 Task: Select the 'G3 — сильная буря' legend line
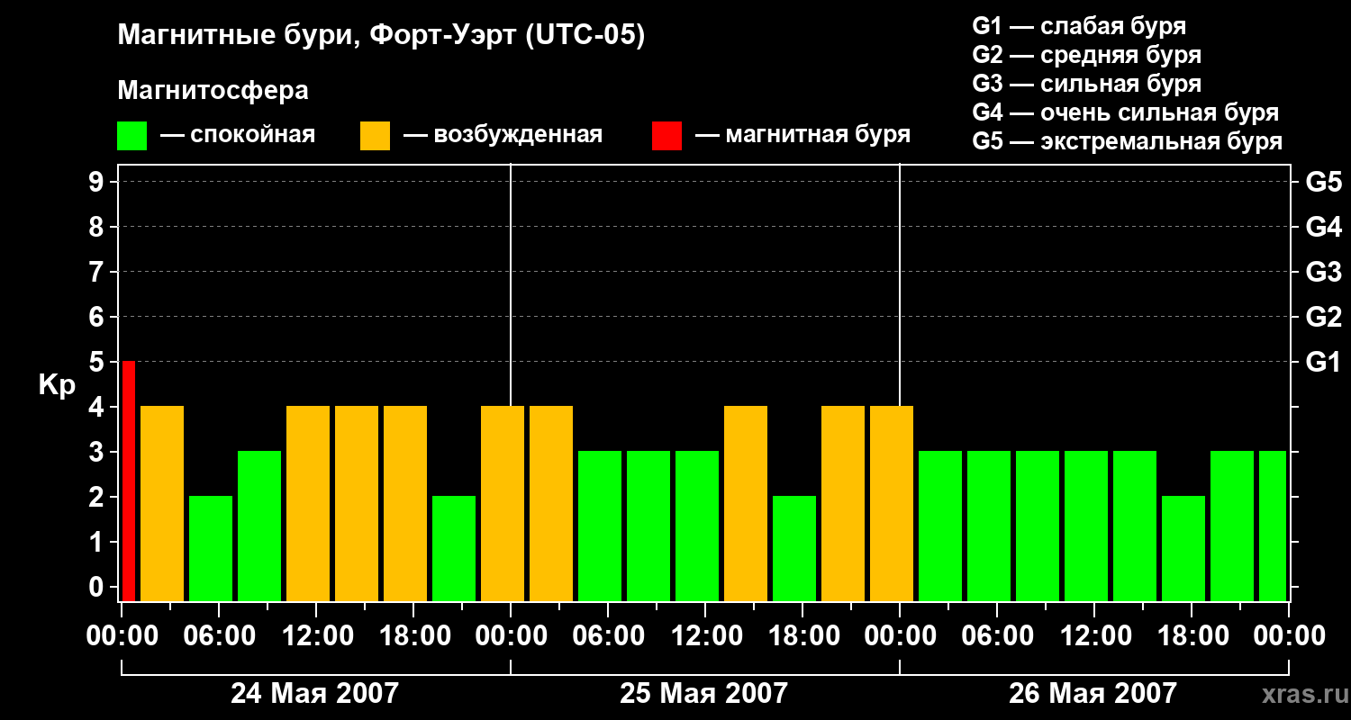click(1087, 84)
